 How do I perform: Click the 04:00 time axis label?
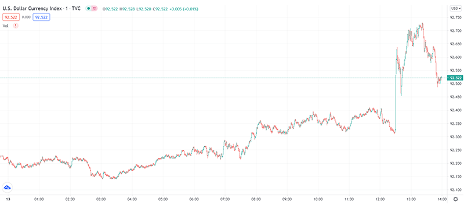click(132, 199)
